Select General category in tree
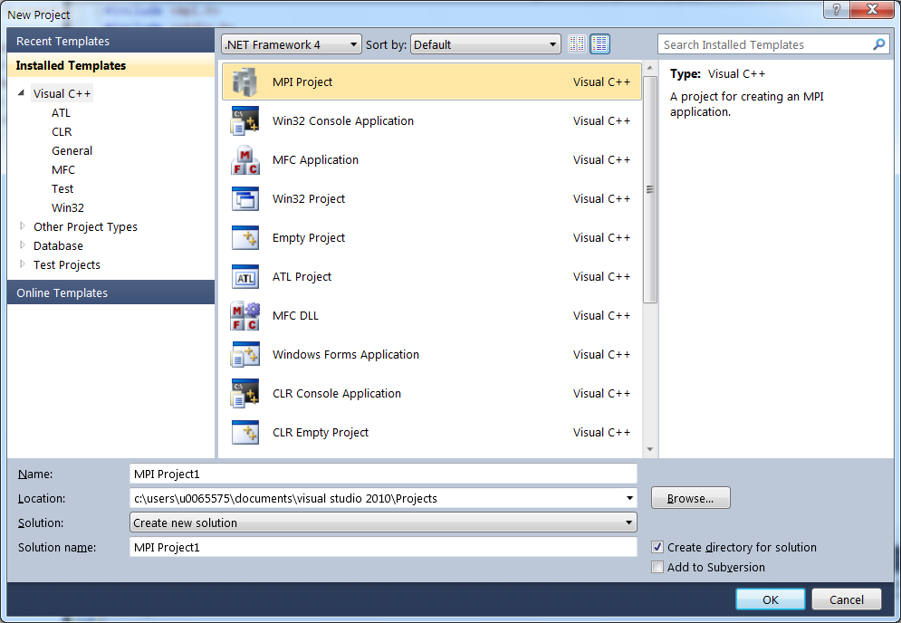The image size is (901, 623). [72, 150]
